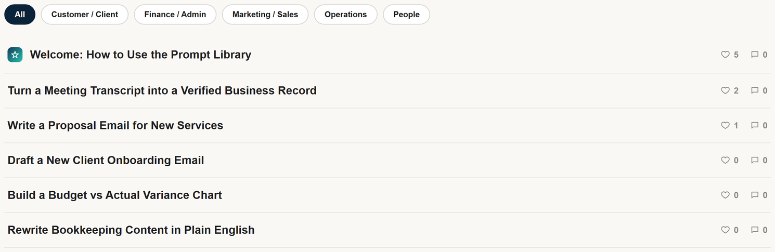Screen dimensions: 775x252
Task: Heart the Budget vs Actual Variance Chart post
Action: click(x=725, y=195)
